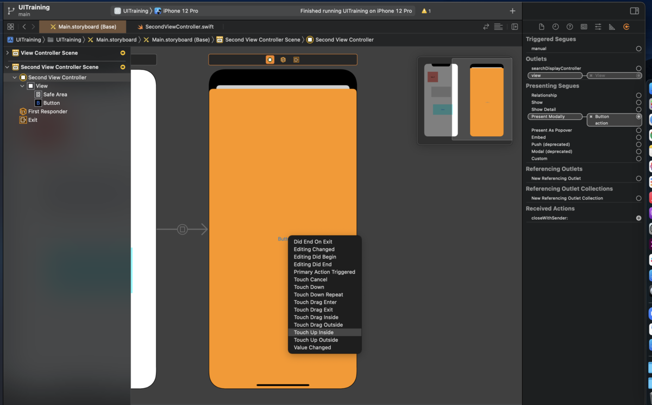Click the searchDisplayController outlet circle
652x405 pixels.
click(x=638, y=68)
